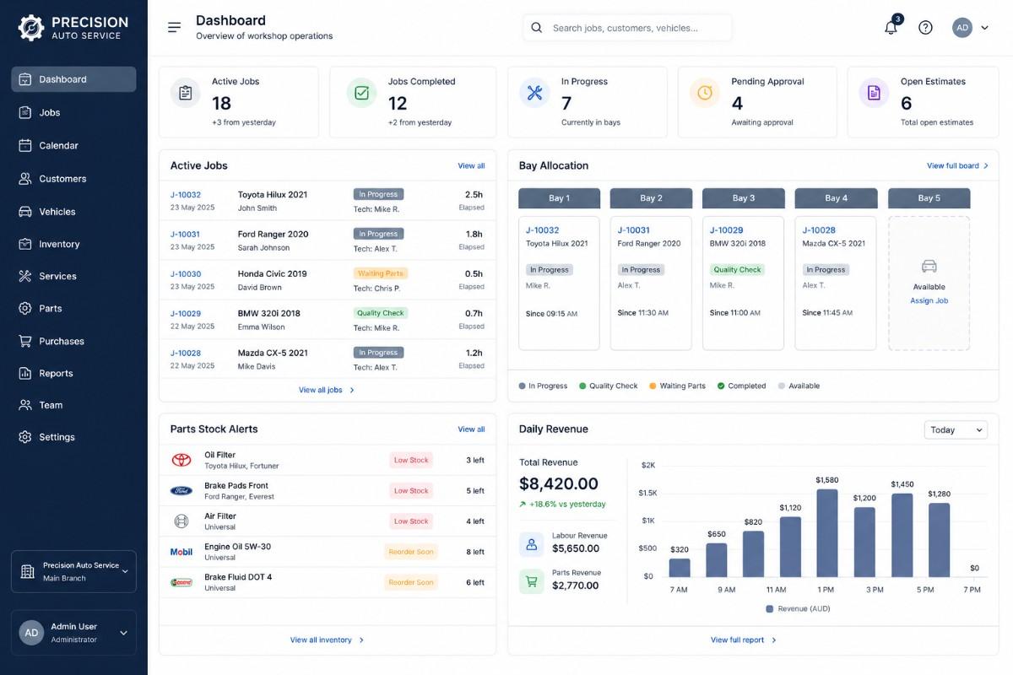Click the car icon in Bay 5

click(x=929, y=267)
